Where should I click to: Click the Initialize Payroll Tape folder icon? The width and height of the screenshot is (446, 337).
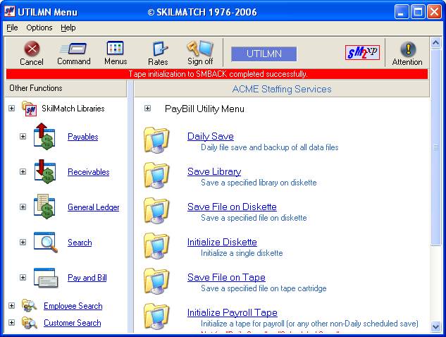click(x=156, y=317)
